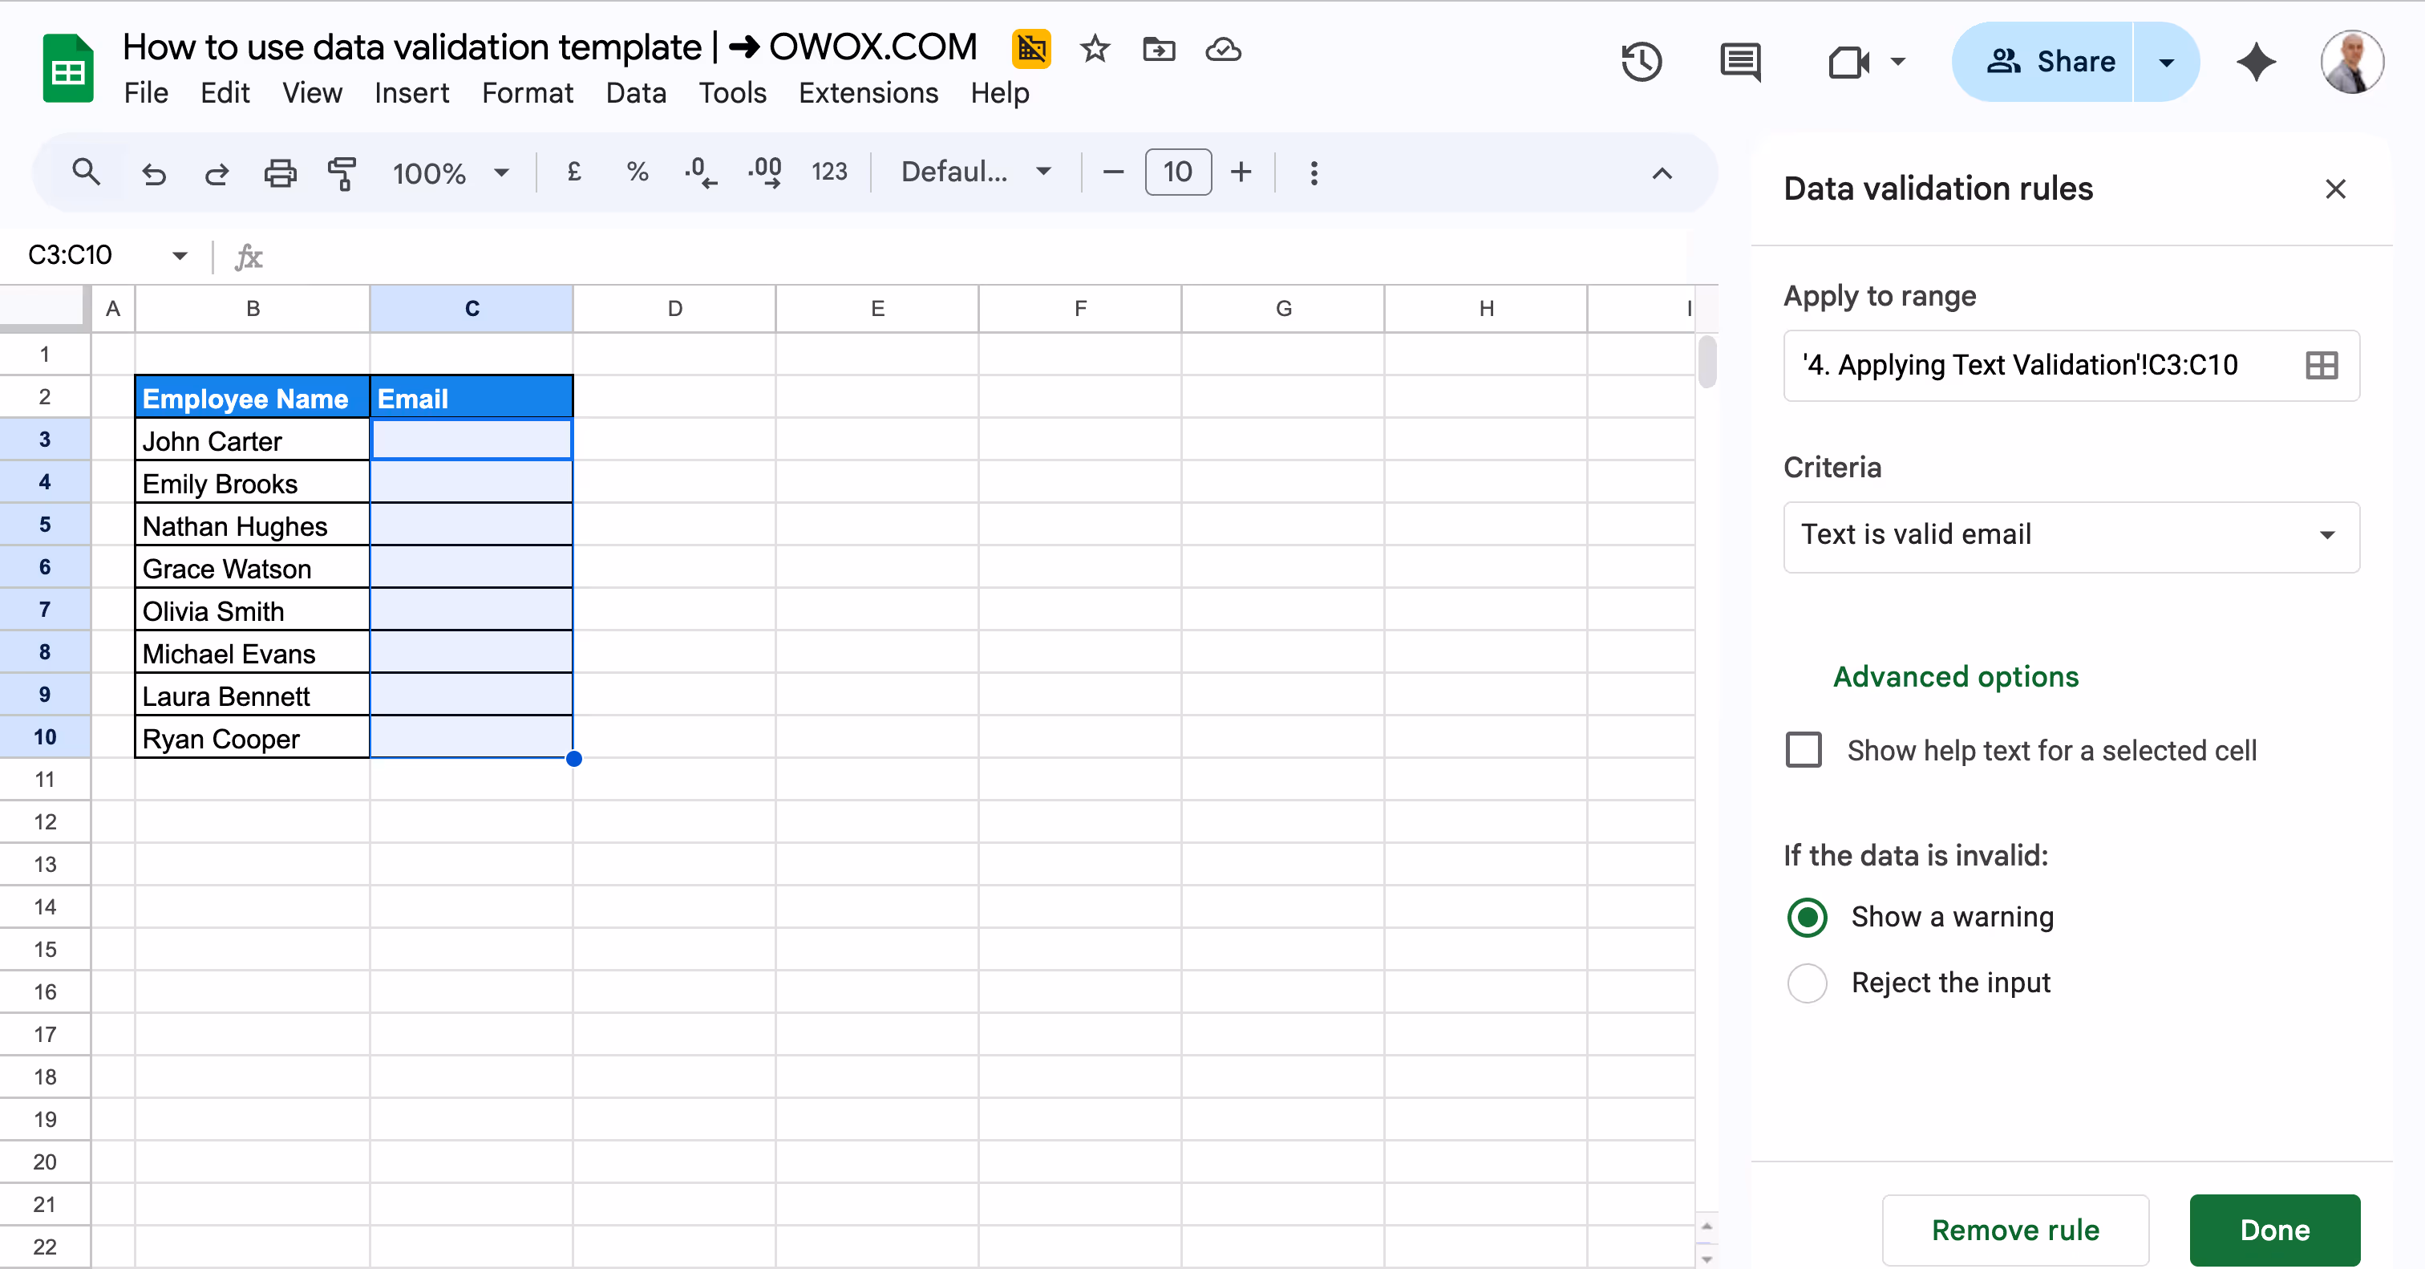Enable Show help text for a selected cell

point(1803,750)
